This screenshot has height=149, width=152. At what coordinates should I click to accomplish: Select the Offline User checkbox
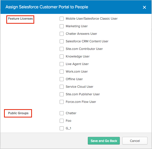(62, 79)
